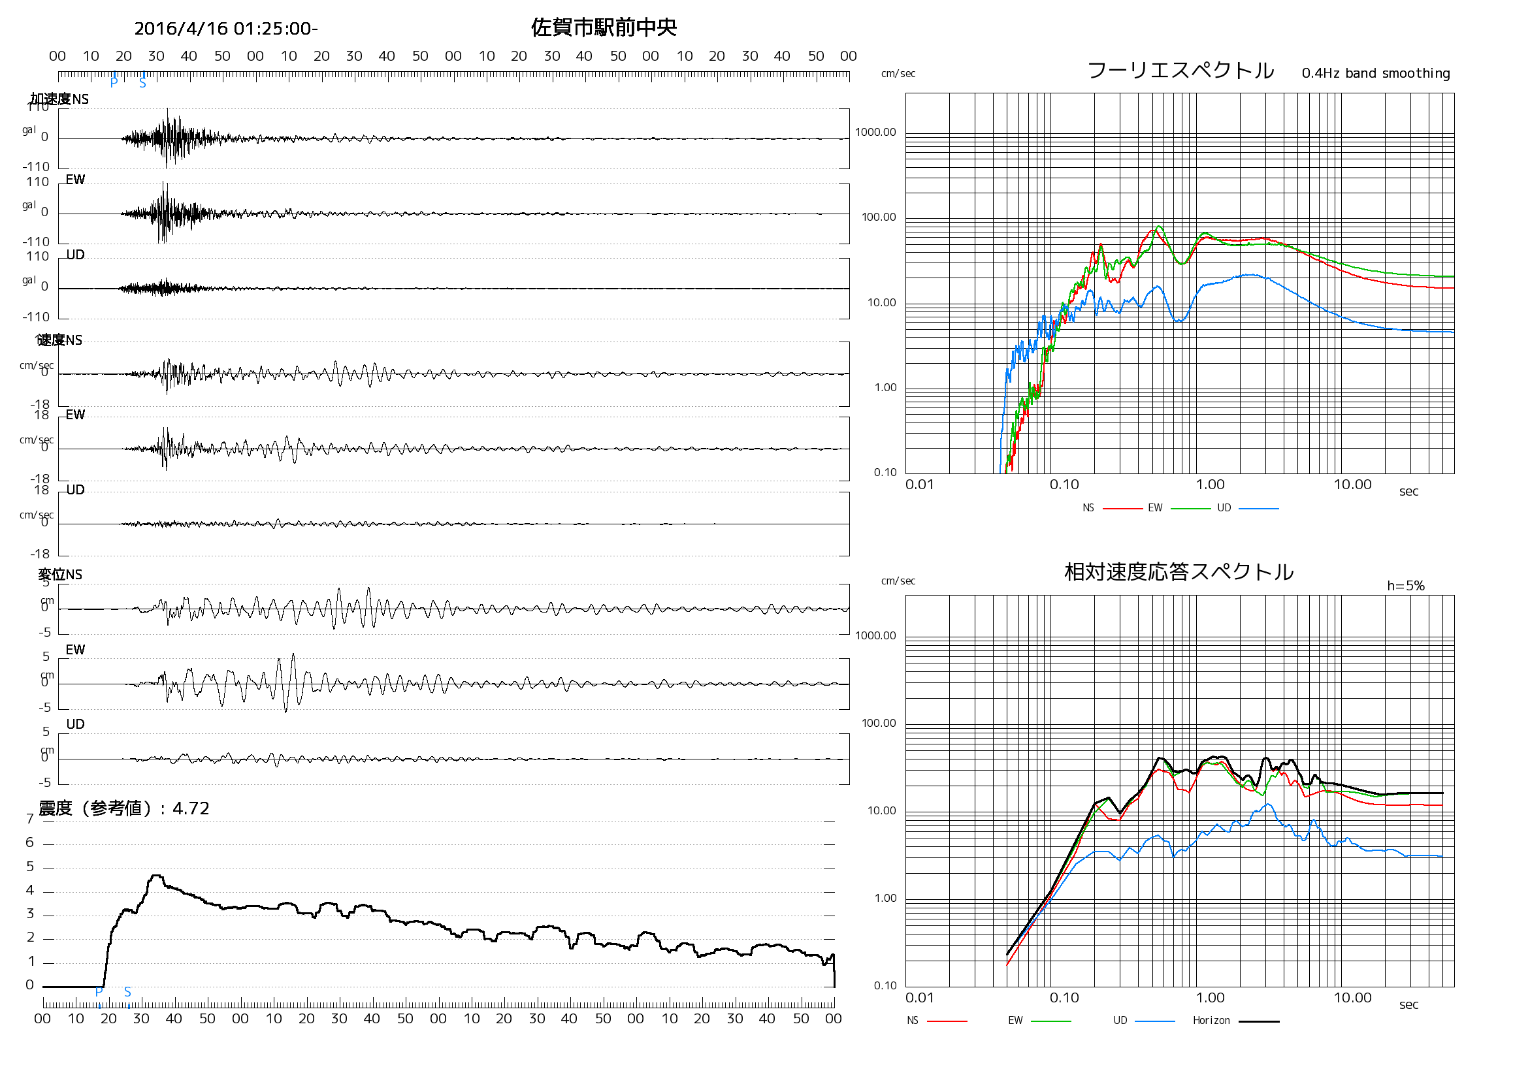Click the largest swing in the EW displacement trace
Screen dimensions: 1513x1069
pos(290,683)
